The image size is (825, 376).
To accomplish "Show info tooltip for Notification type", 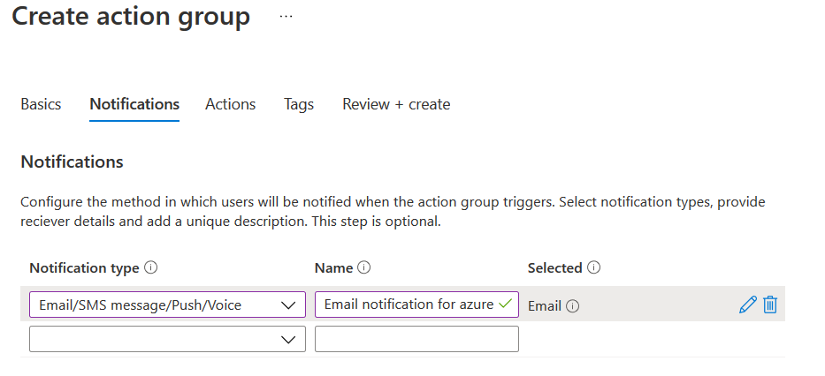I will [x=150, y=268].
